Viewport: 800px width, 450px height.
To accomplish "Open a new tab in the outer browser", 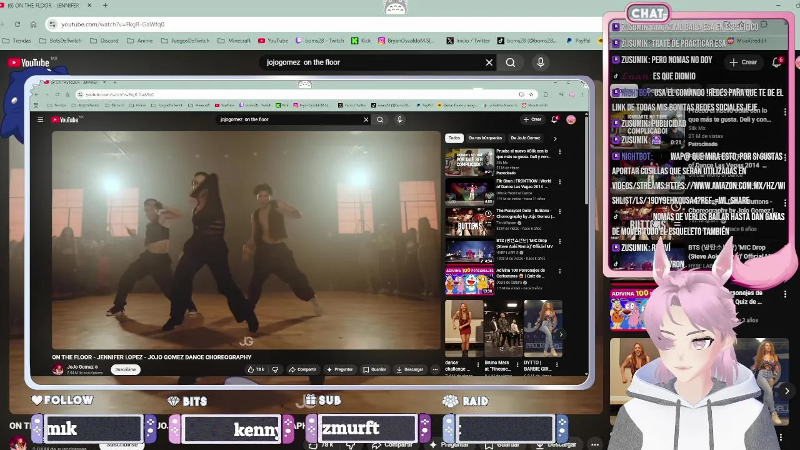I will (105, 6).
